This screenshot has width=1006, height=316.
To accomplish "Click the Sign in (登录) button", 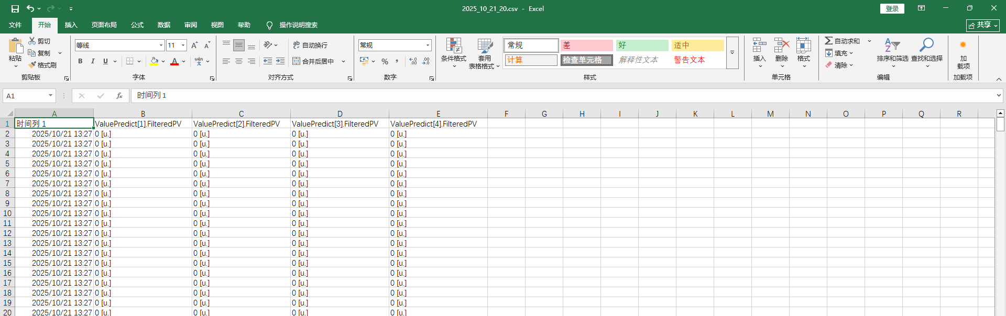I will pyautogui.click(x=892, y=8).
